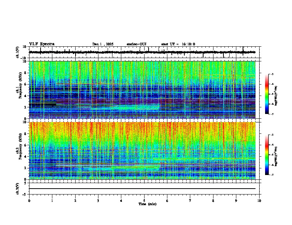Click the ch.2 colorbar log(PSD) unit label
This screenshot has width=292, height=225.
click(276, 156)
